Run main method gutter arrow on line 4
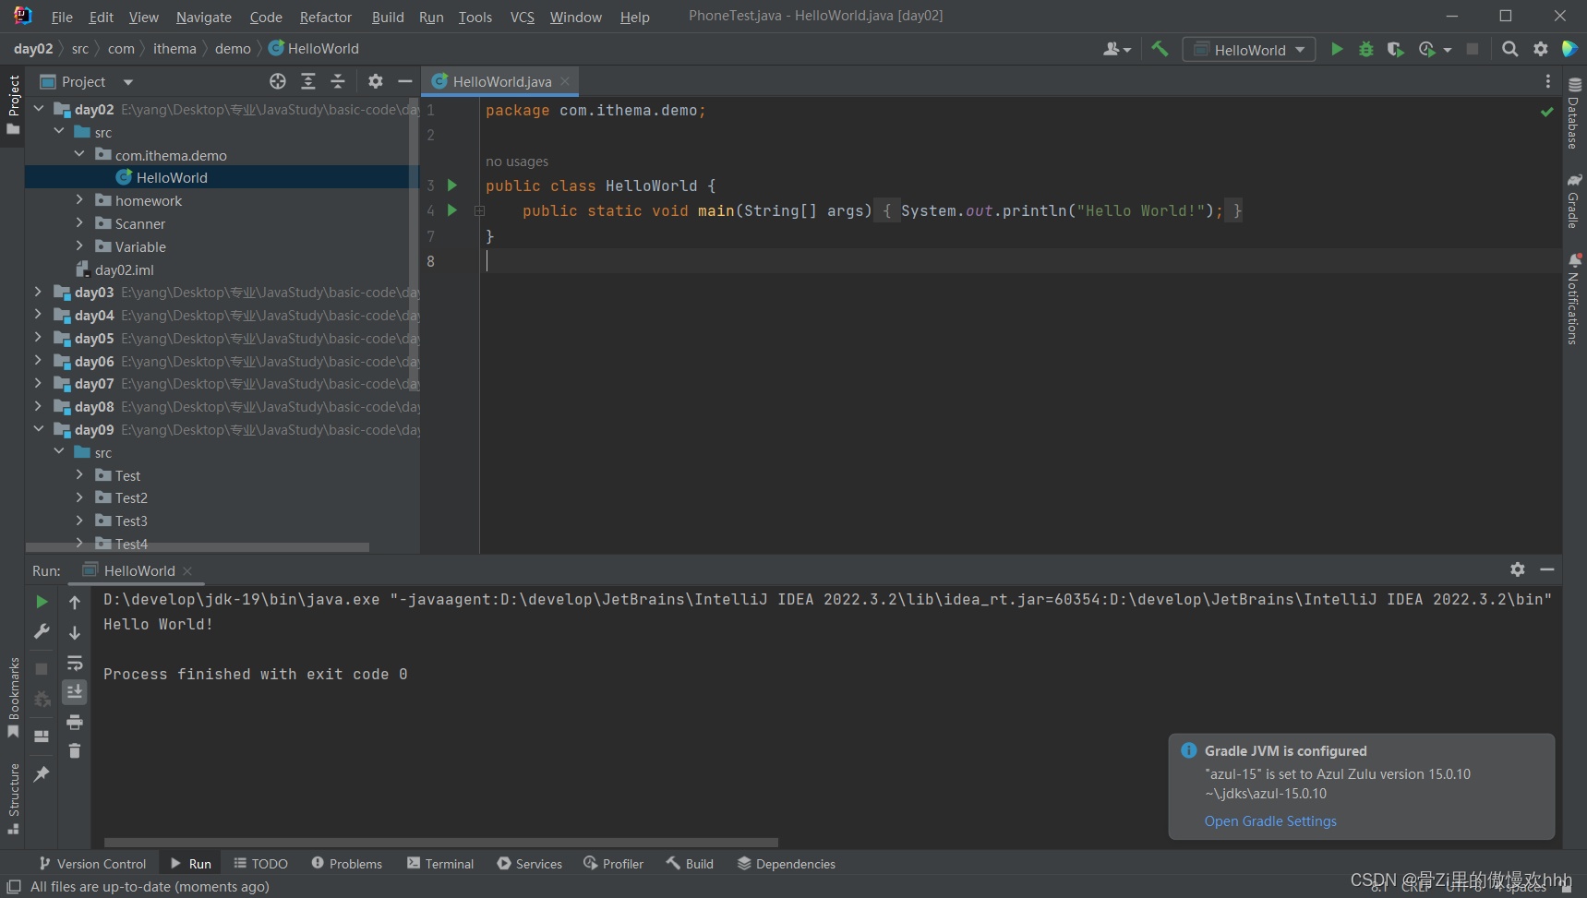Image resolution: width=1587 pixels, height=898 pixels. pyautogui.click(x=452, y=210)
